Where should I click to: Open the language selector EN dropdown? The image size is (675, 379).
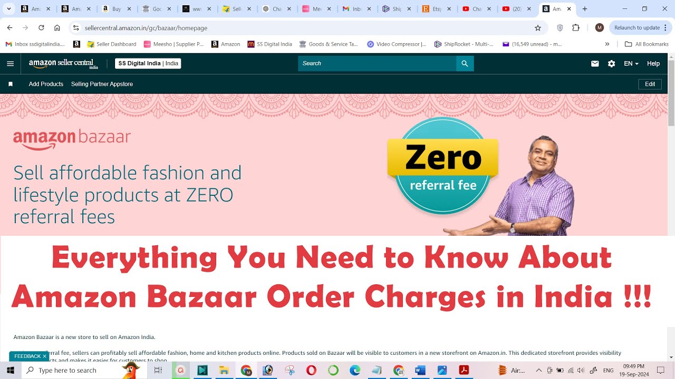(x=631, y=64)
